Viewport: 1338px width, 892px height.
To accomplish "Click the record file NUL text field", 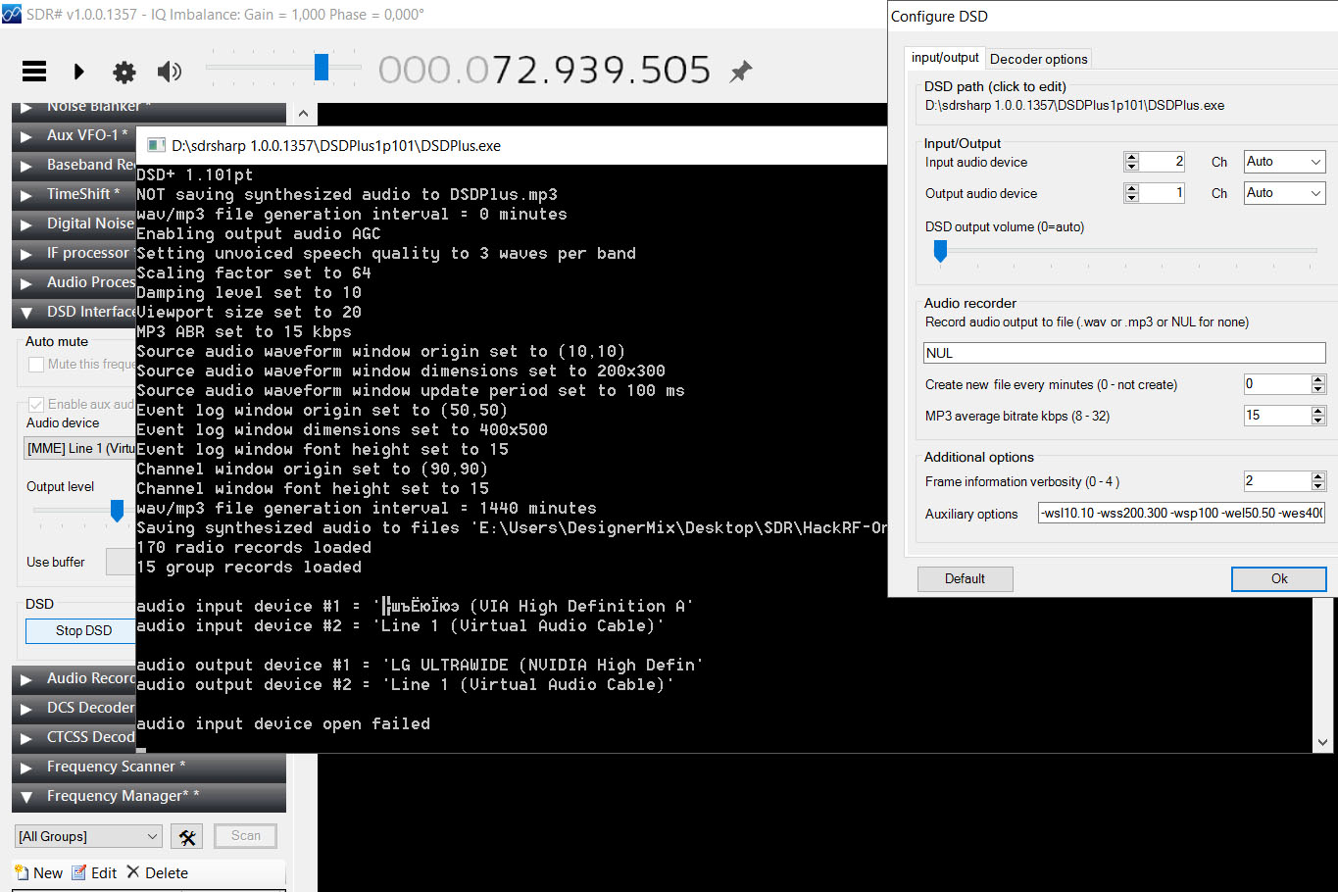I will pyautogui.click(x=1124, y=353).
